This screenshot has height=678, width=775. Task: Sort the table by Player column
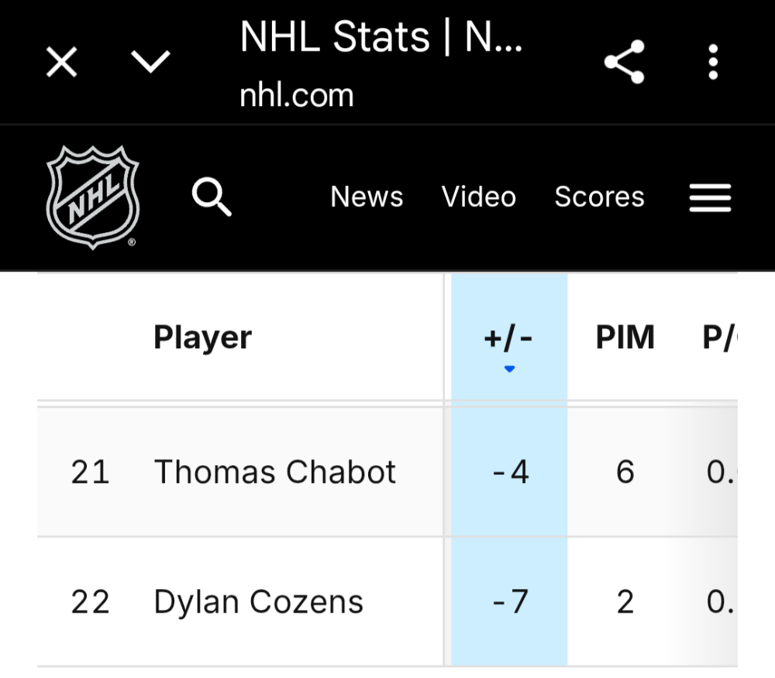[203, 337]
